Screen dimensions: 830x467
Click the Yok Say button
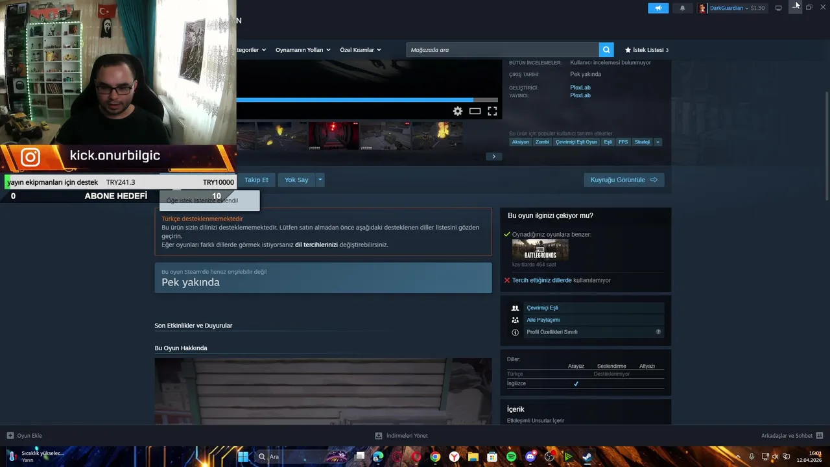[x=296, y=180]
